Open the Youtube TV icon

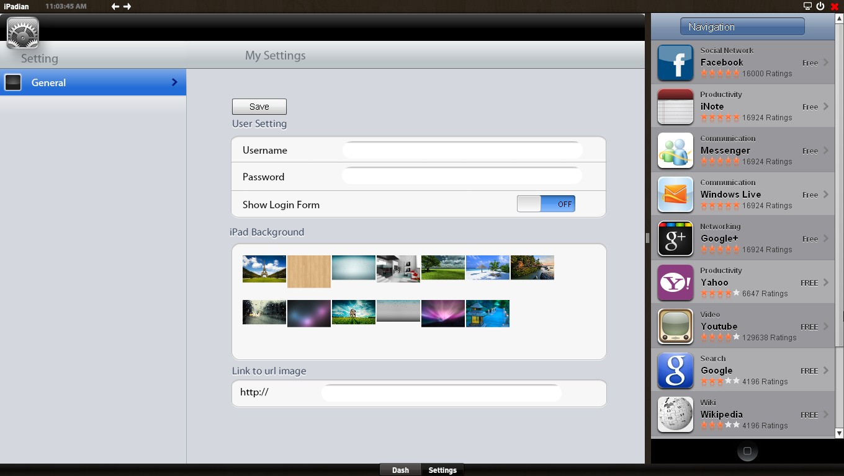tap(675, 327)
